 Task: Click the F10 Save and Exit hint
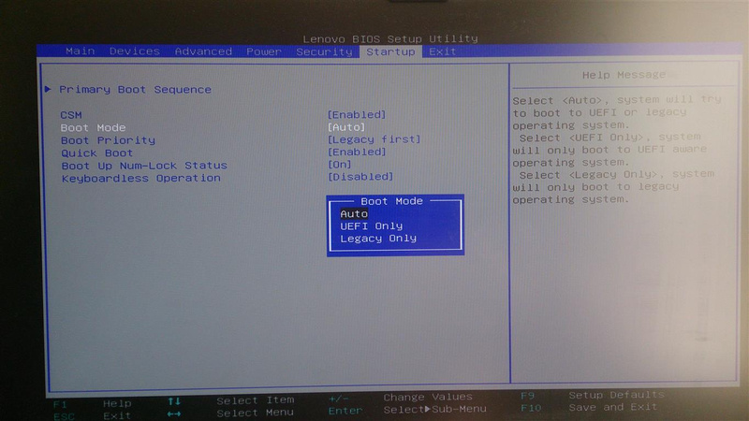click(589, 408)
